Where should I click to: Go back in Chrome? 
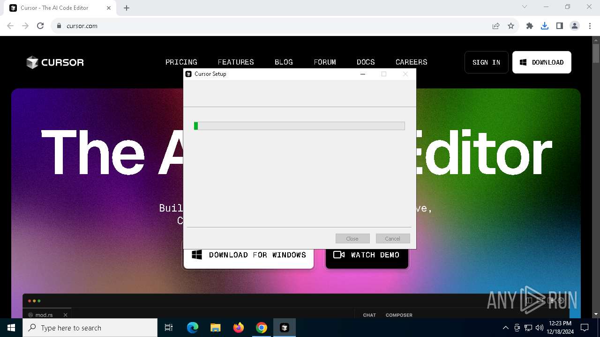10,26
